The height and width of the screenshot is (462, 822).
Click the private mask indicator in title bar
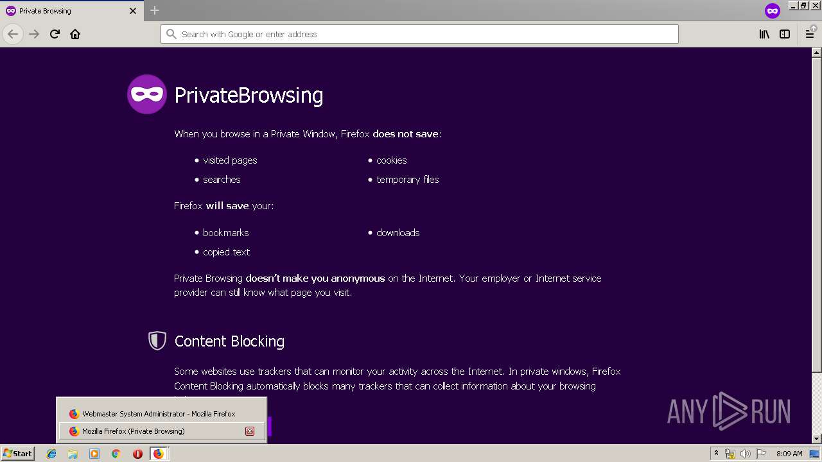point(773,11)
